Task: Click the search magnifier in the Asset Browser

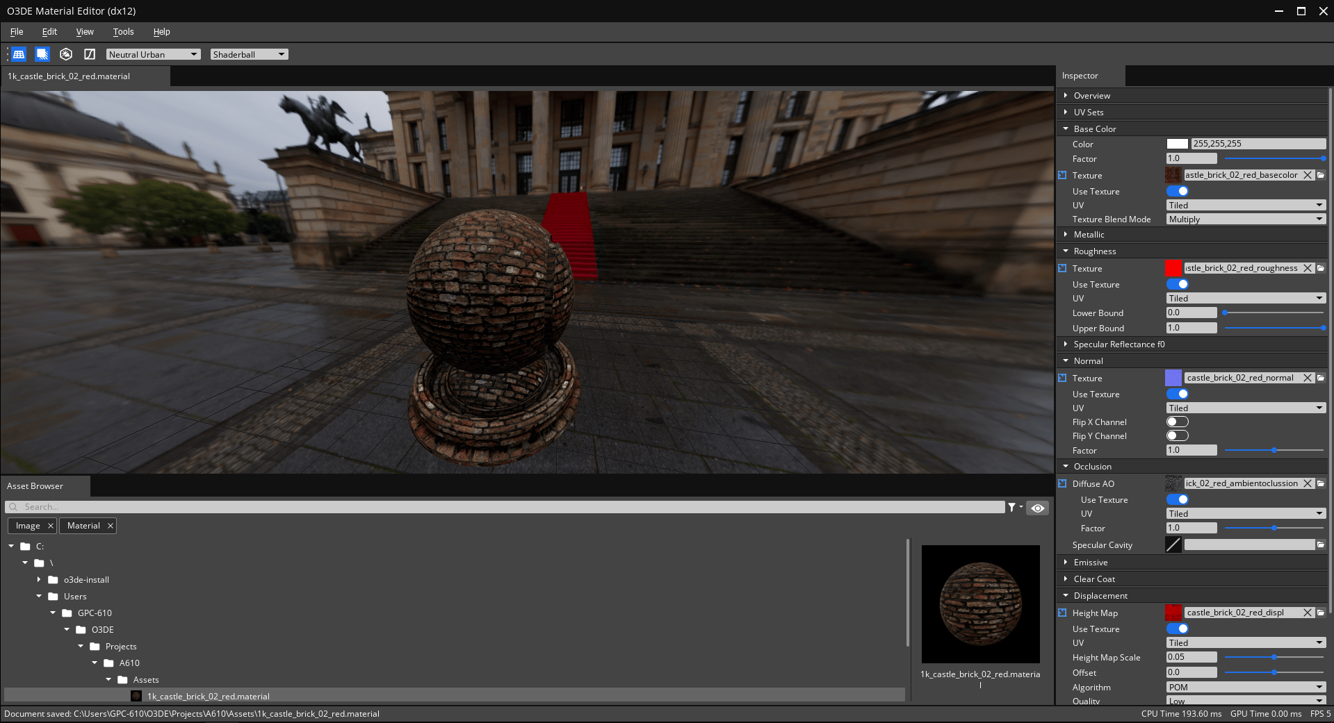Action: coord(12,507)
